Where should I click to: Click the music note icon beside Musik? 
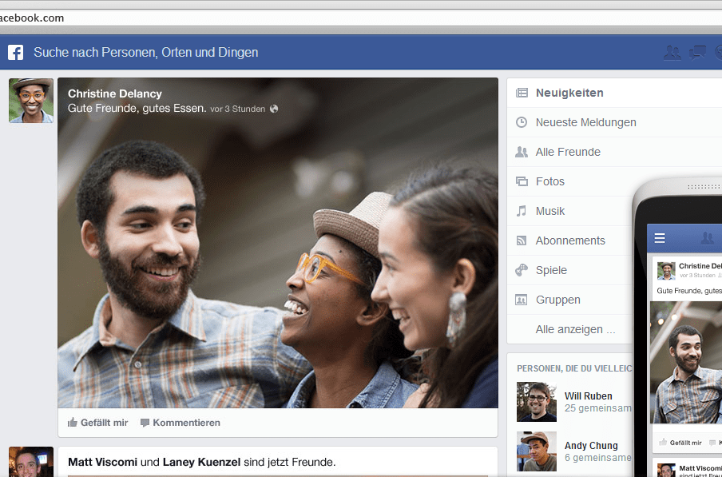coord(522,211)
